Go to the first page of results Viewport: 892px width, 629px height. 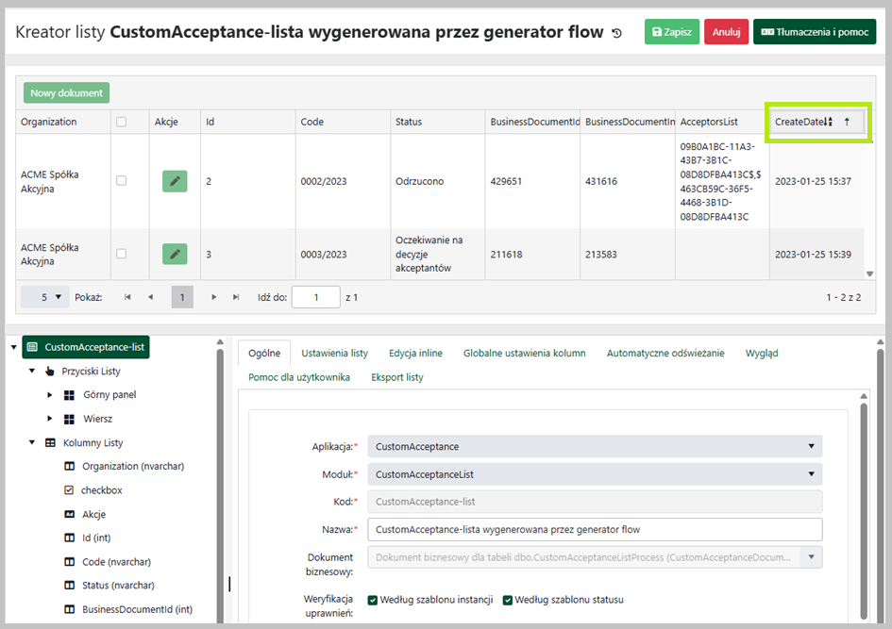click(127, 297)
